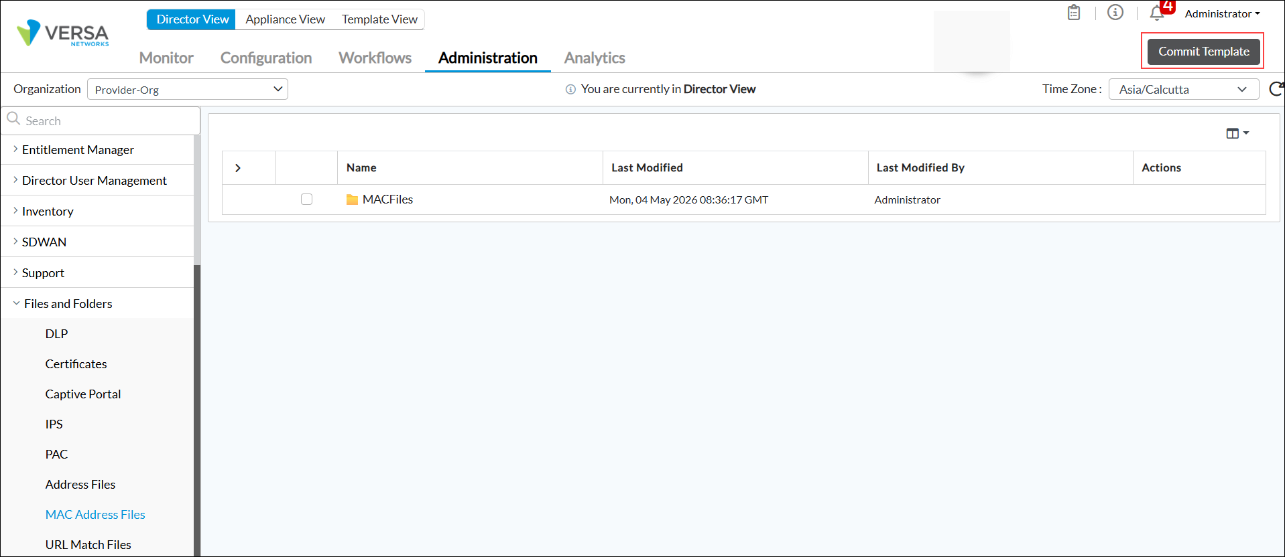Click the refresh icon beside Time Zone
1285x557 pixels.
[x=1277, y=89]
